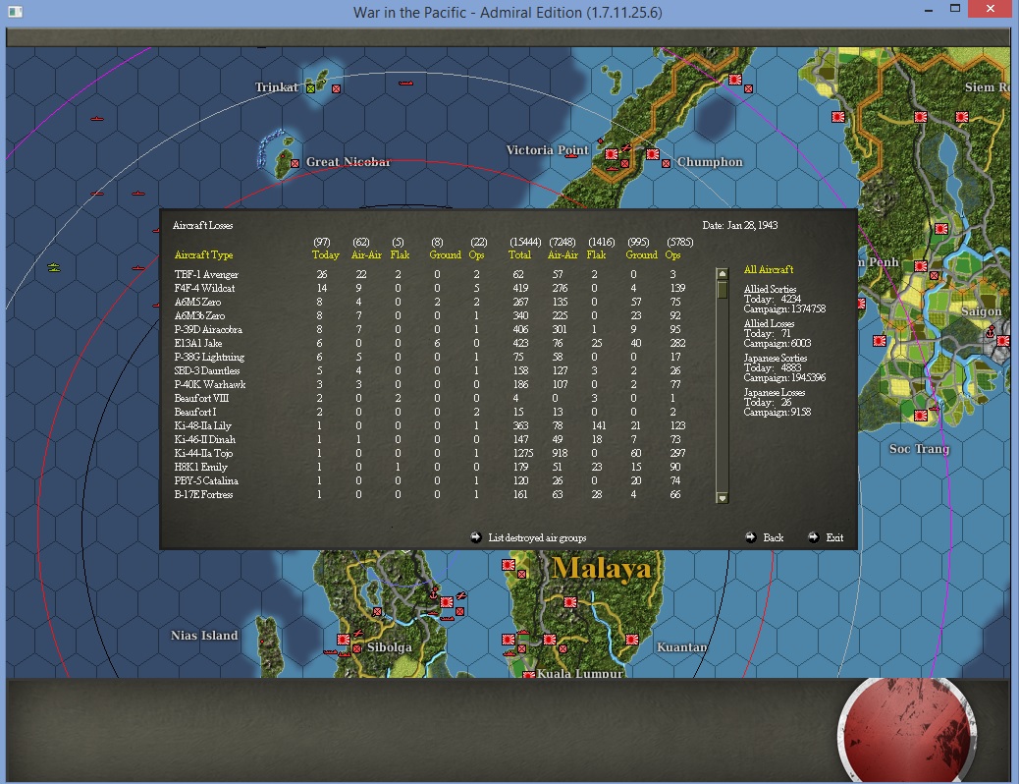This screenshot has height=784, width=1019.
Task: Select the All Aircraft filter
Action: 768,269
